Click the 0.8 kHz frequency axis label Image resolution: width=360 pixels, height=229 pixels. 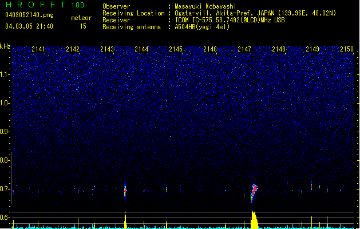(x=5, y=160)
